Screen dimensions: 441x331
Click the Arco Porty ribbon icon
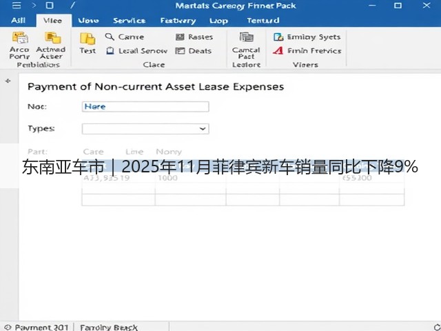[20, 37]
